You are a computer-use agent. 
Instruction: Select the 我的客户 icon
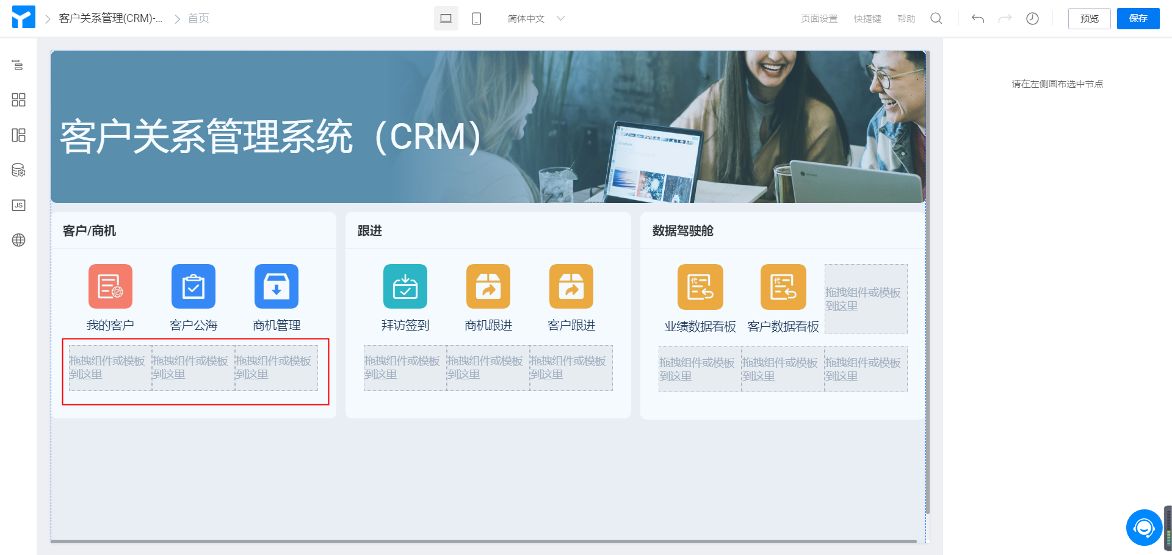[x=110, y=286]
